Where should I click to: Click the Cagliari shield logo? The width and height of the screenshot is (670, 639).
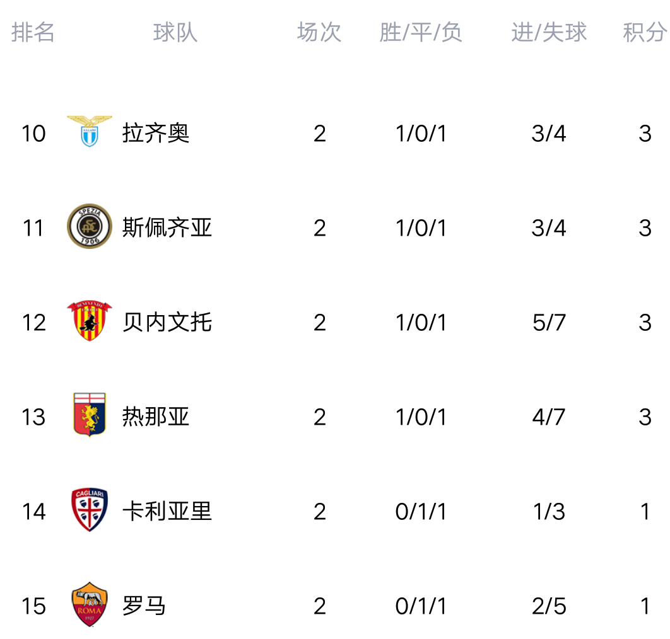coord(90,510)
